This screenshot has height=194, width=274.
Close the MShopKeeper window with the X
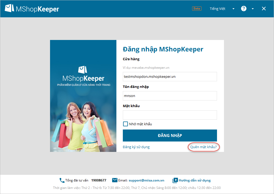(264, 9)
